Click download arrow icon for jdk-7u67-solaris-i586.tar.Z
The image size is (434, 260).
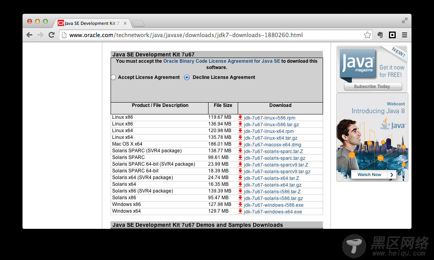click(x=240, y=191)
